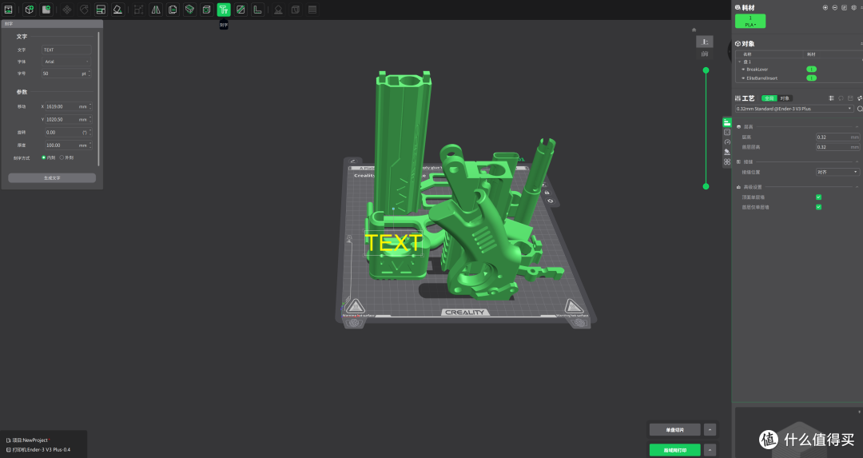Open filament edit icon in 耗材 header
The width and height of the screenshot is (863, 458).
tap(845, 8)
